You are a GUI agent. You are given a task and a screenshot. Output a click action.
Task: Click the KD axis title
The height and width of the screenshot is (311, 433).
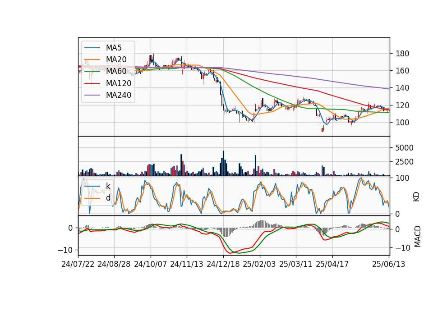(416, 197)
